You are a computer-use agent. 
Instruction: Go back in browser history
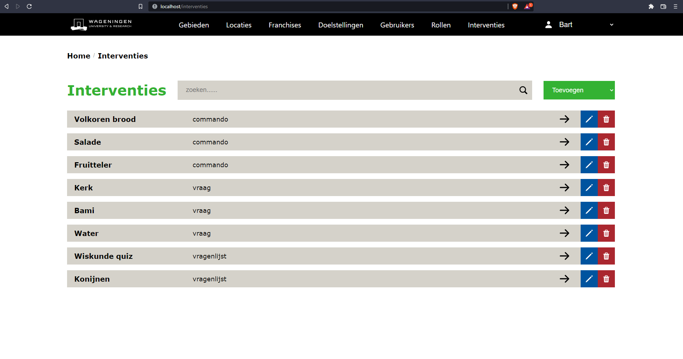[x=6, y=6]
